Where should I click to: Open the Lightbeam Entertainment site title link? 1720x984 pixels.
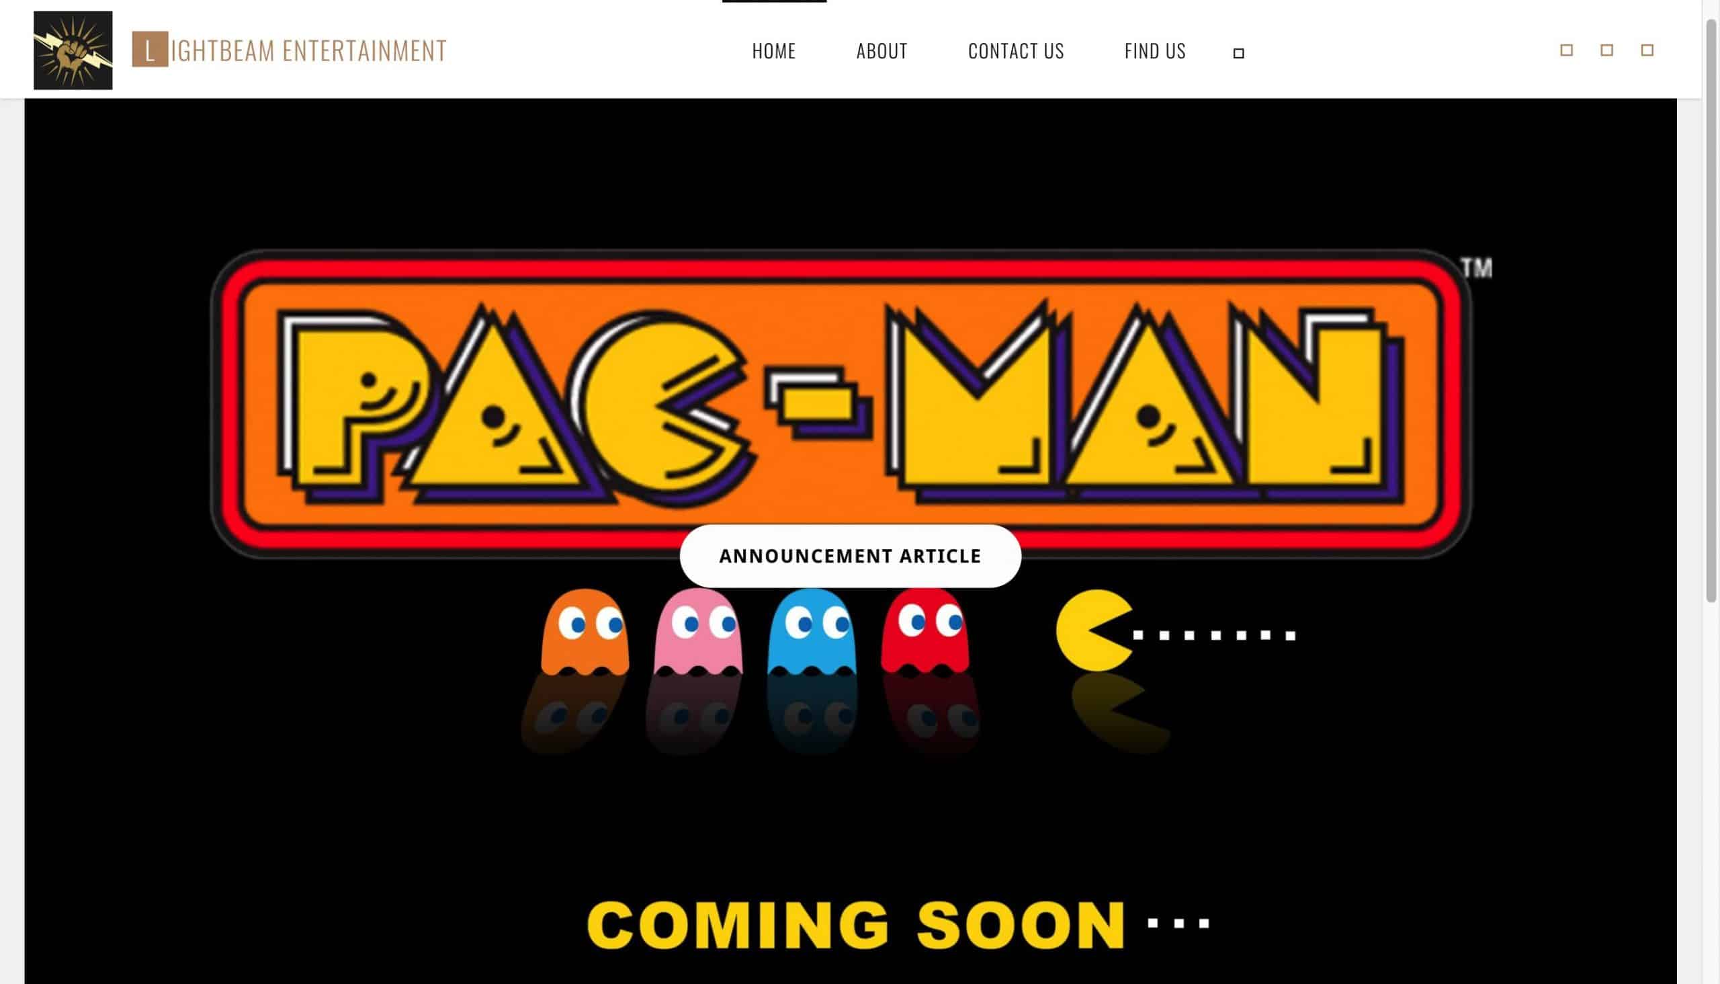point(288,50)
